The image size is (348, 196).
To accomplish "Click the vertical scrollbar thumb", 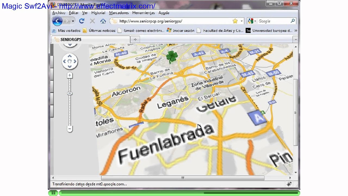I will (x=296, y=112).
